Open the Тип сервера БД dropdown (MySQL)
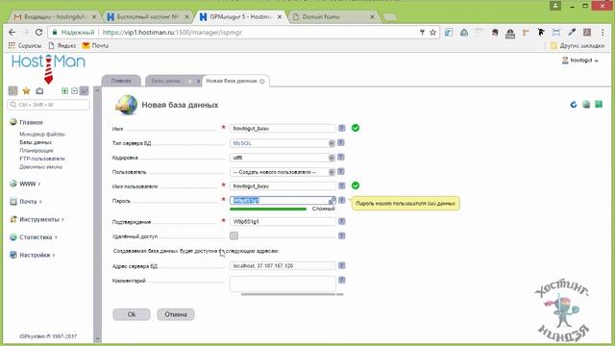This screenshot has width=615, height=346. click(282, 143)
